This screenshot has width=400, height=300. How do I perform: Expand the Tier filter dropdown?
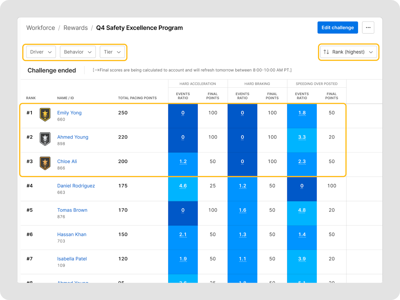point(112,52)
